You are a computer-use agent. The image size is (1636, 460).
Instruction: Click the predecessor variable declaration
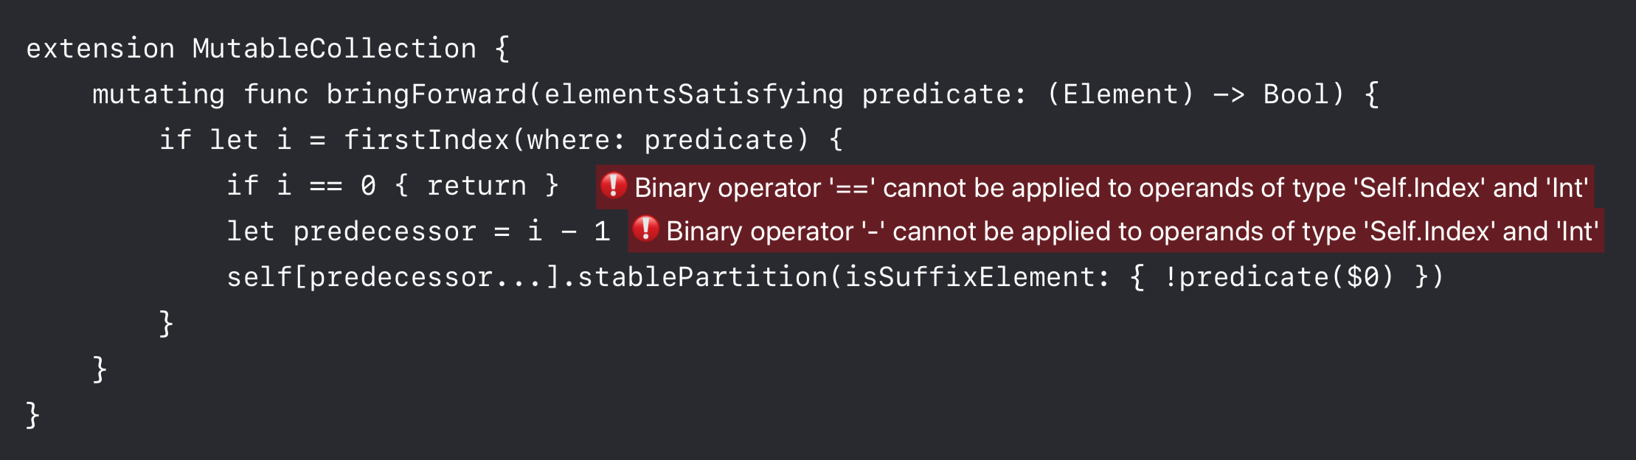(x=384, y=231)
